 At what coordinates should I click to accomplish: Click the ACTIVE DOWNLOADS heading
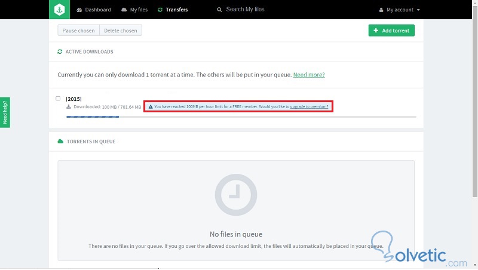(89, 52)
